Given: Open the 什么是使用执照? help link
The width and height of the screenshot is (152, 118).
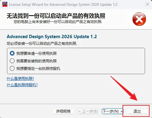Looking at the screenshot, I should 20,79.
